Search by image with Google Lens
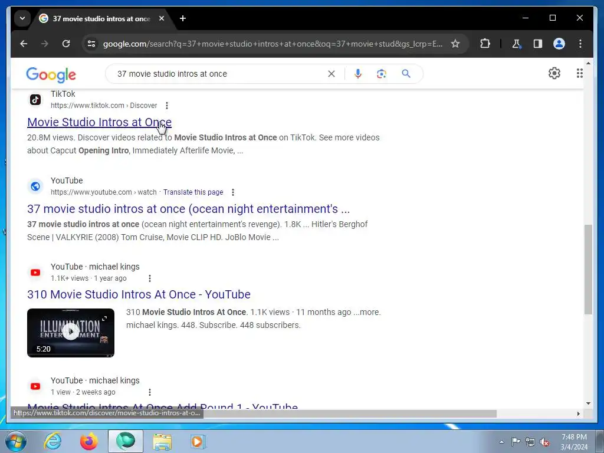The height and width of the screenshot is (453, 604). coord(382,74)
